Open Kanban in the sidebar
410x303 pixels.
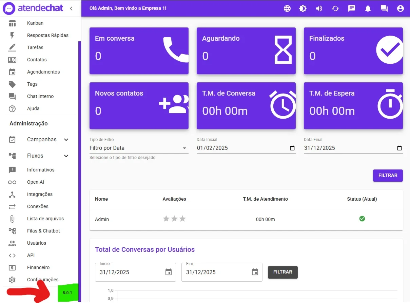coord(35,23)
